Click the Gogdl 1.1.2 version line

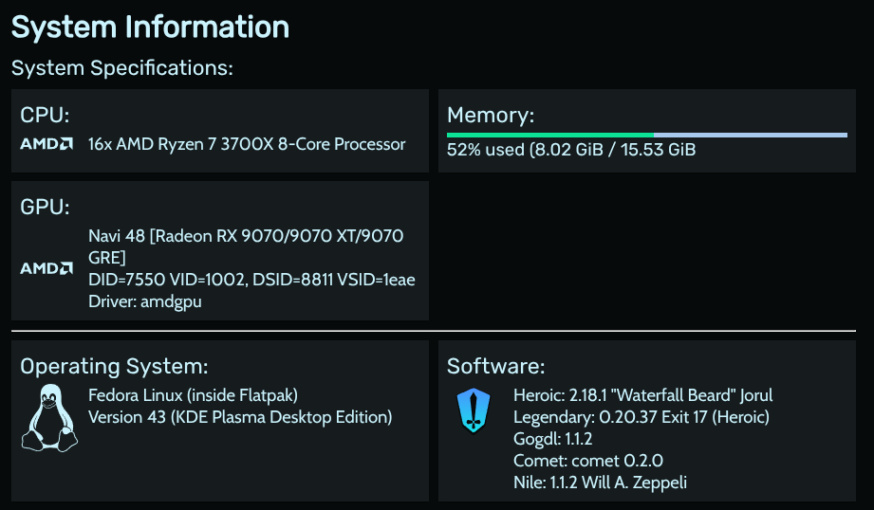[x=552, y=439]
